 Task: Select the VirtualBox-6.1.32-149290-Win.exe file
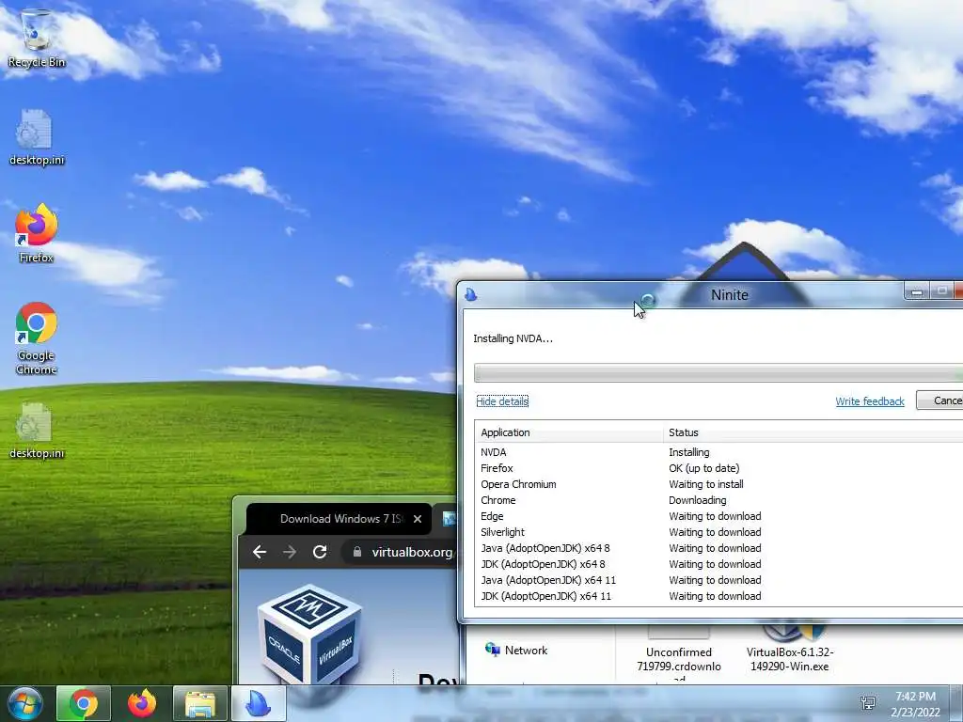(x=790, y=651)
